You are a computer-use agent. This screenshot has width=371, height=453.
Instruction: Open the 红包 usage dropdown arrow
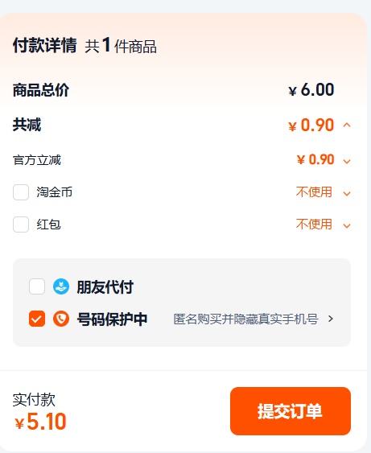(347, 225)
